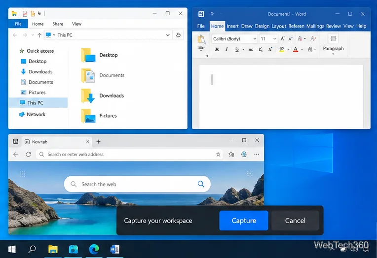377x258 pixels.
Task: Open Word File menu
Action: pyautogui.click(x=201, y=26)
